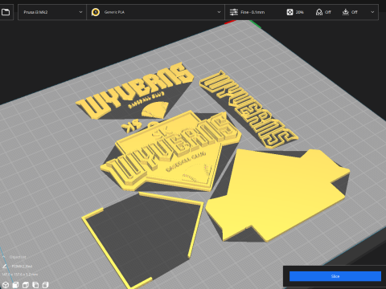Click the extruder 1 material icon
This screenshot has width=386, height=289.
pos(96,12)
